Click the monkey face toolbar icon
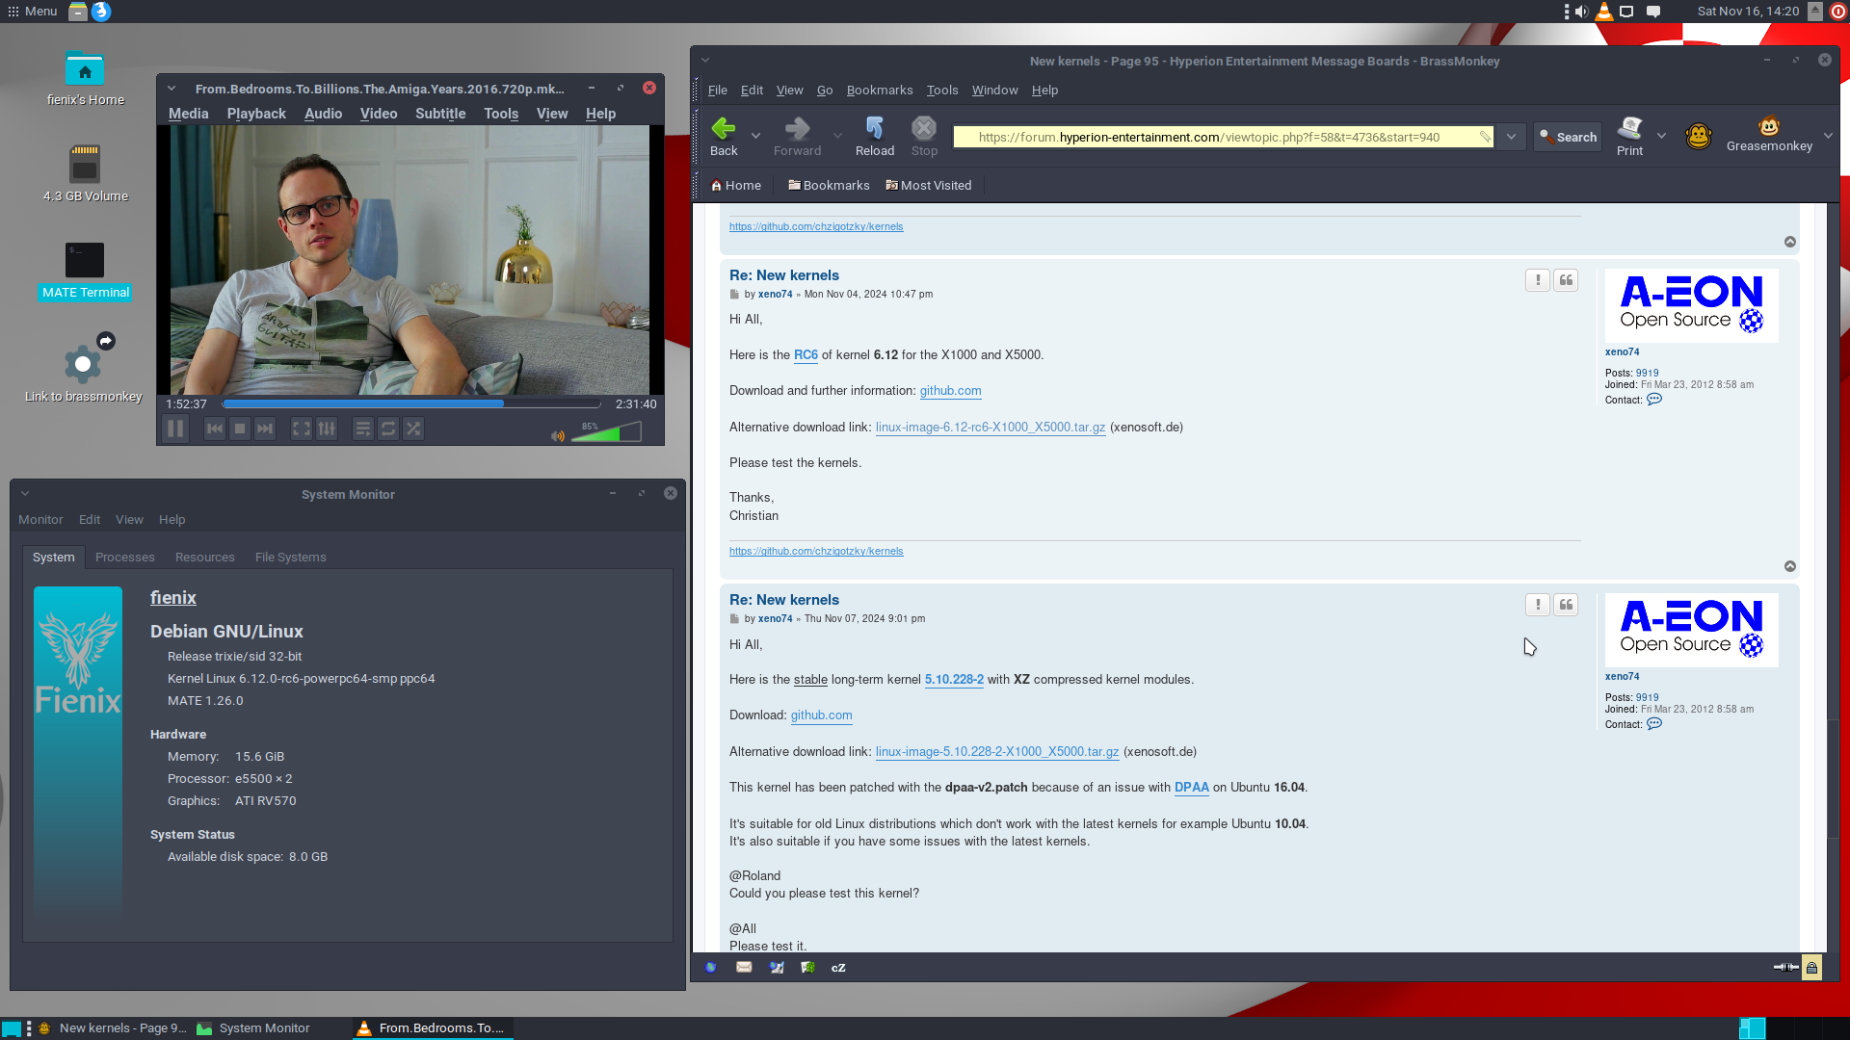This screenshot has width=1850, height=1040. [x=1699, y=137]
